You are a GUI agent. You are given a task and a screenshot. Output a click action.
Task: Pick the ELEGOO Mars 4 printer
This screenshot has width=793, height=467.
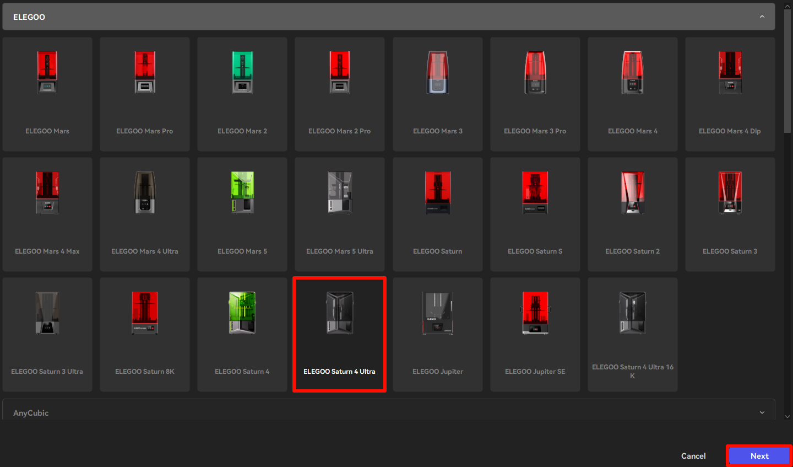coord(633,94)
